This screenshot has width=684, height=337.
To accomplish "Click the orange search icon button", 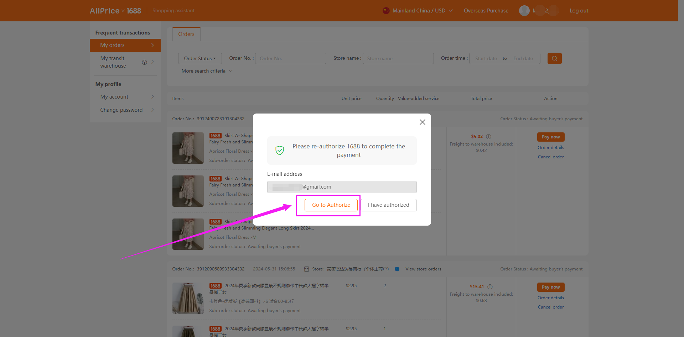I will [554, 58].
